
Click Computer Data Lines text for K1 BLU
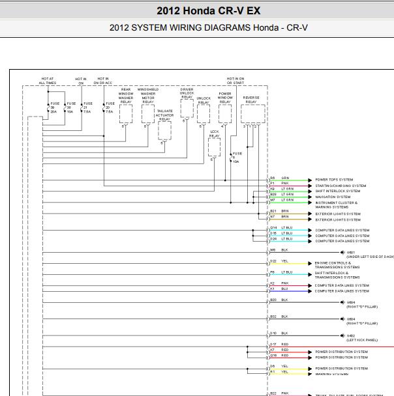[342, 291]
